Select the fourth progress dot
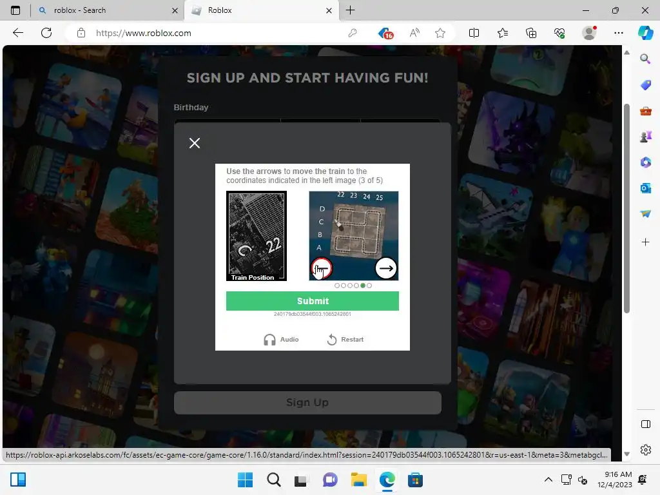 356,286
